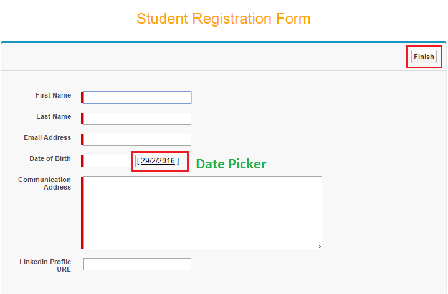
Task: Click the Email Address label
Action: click(x=47, y=137)
